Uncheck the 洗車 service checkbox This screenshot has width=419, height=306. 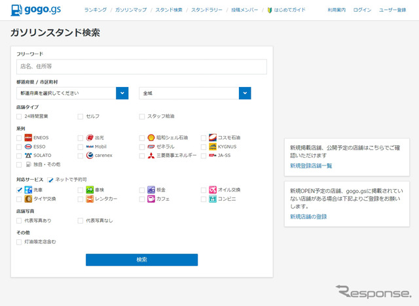click(19, 190)
